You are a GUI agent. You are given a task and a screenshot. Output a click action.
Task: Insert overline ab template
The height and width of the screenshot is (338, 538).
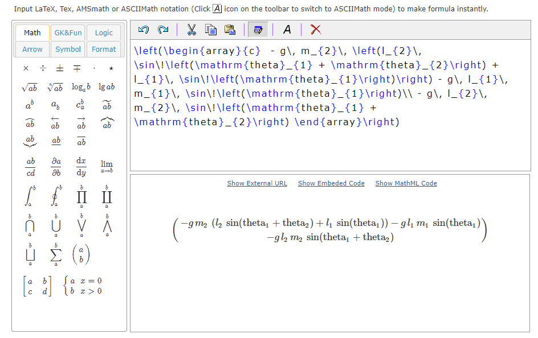[81, 141]
